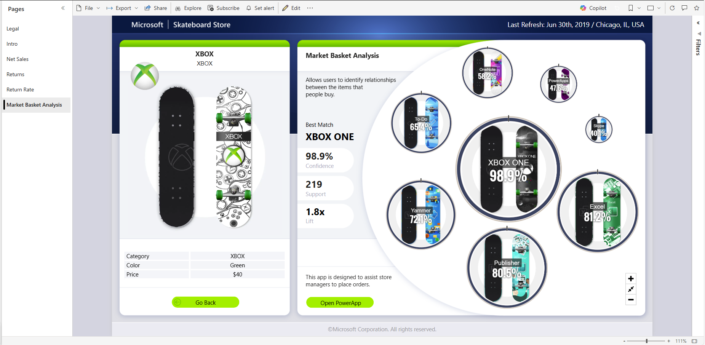Zoom out on the bubble chart
The width and height of the screenshot is (705, 345).
[x=631, y=300]
